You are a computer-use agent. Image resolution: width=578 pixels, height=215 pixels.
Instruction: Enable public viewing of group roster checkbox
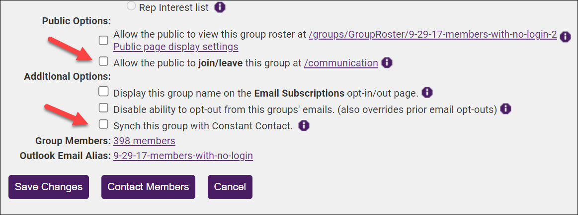(103, 40)
